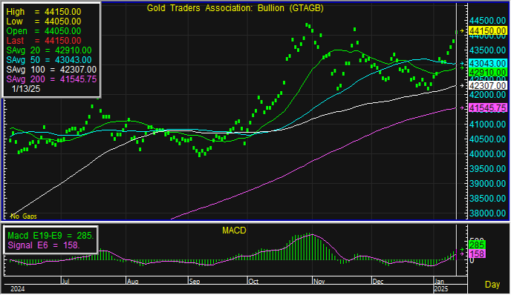Click the 40000.00 price axis label
This screenshot has width=511, height=295.
click(x=487, y=154)
